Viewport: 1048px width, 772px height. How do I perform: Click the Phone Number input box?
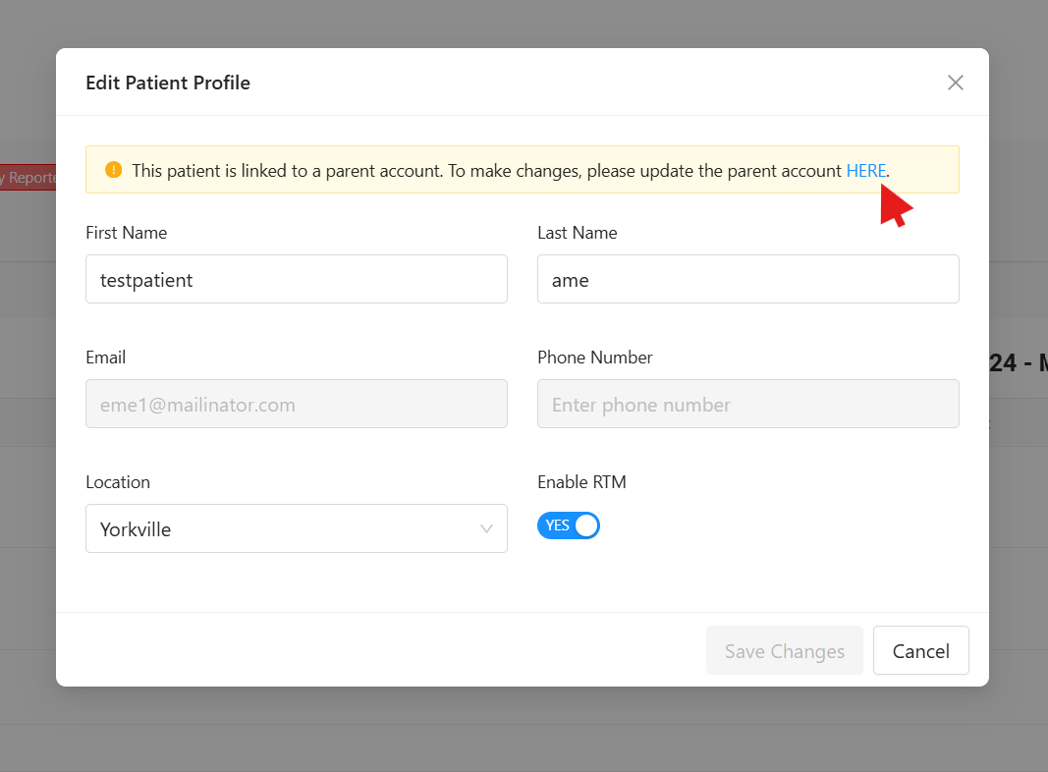[x=747, y=404]
